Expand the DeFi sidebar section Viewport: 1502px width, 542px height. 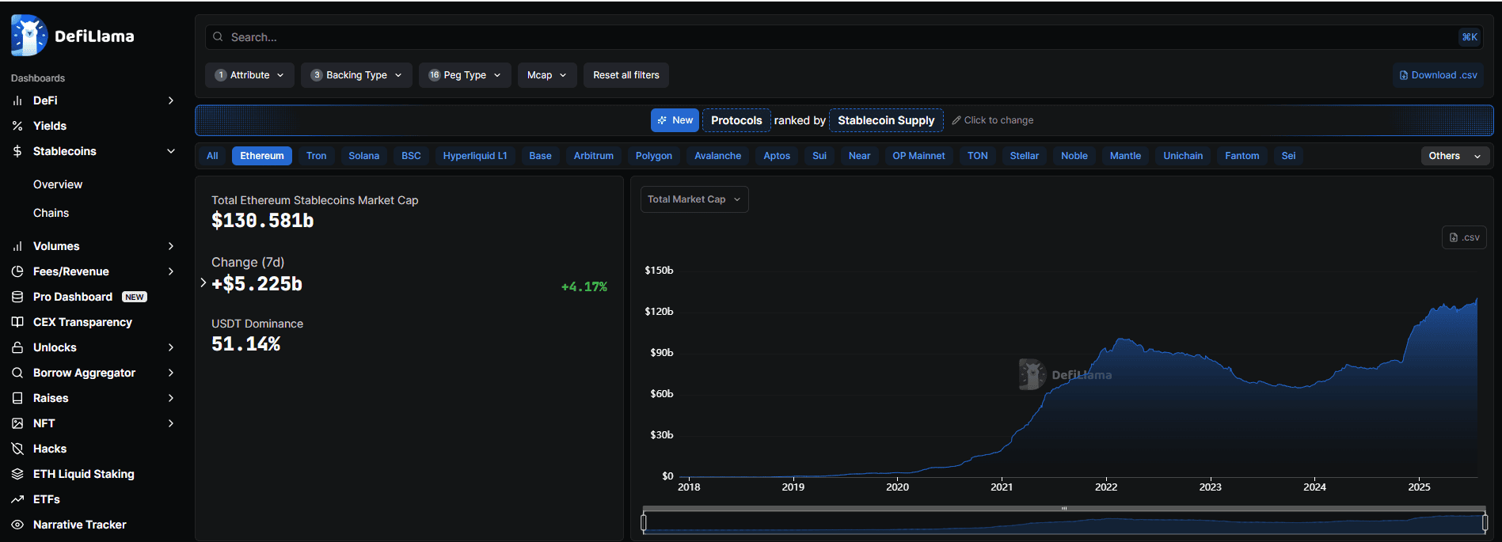171,100
